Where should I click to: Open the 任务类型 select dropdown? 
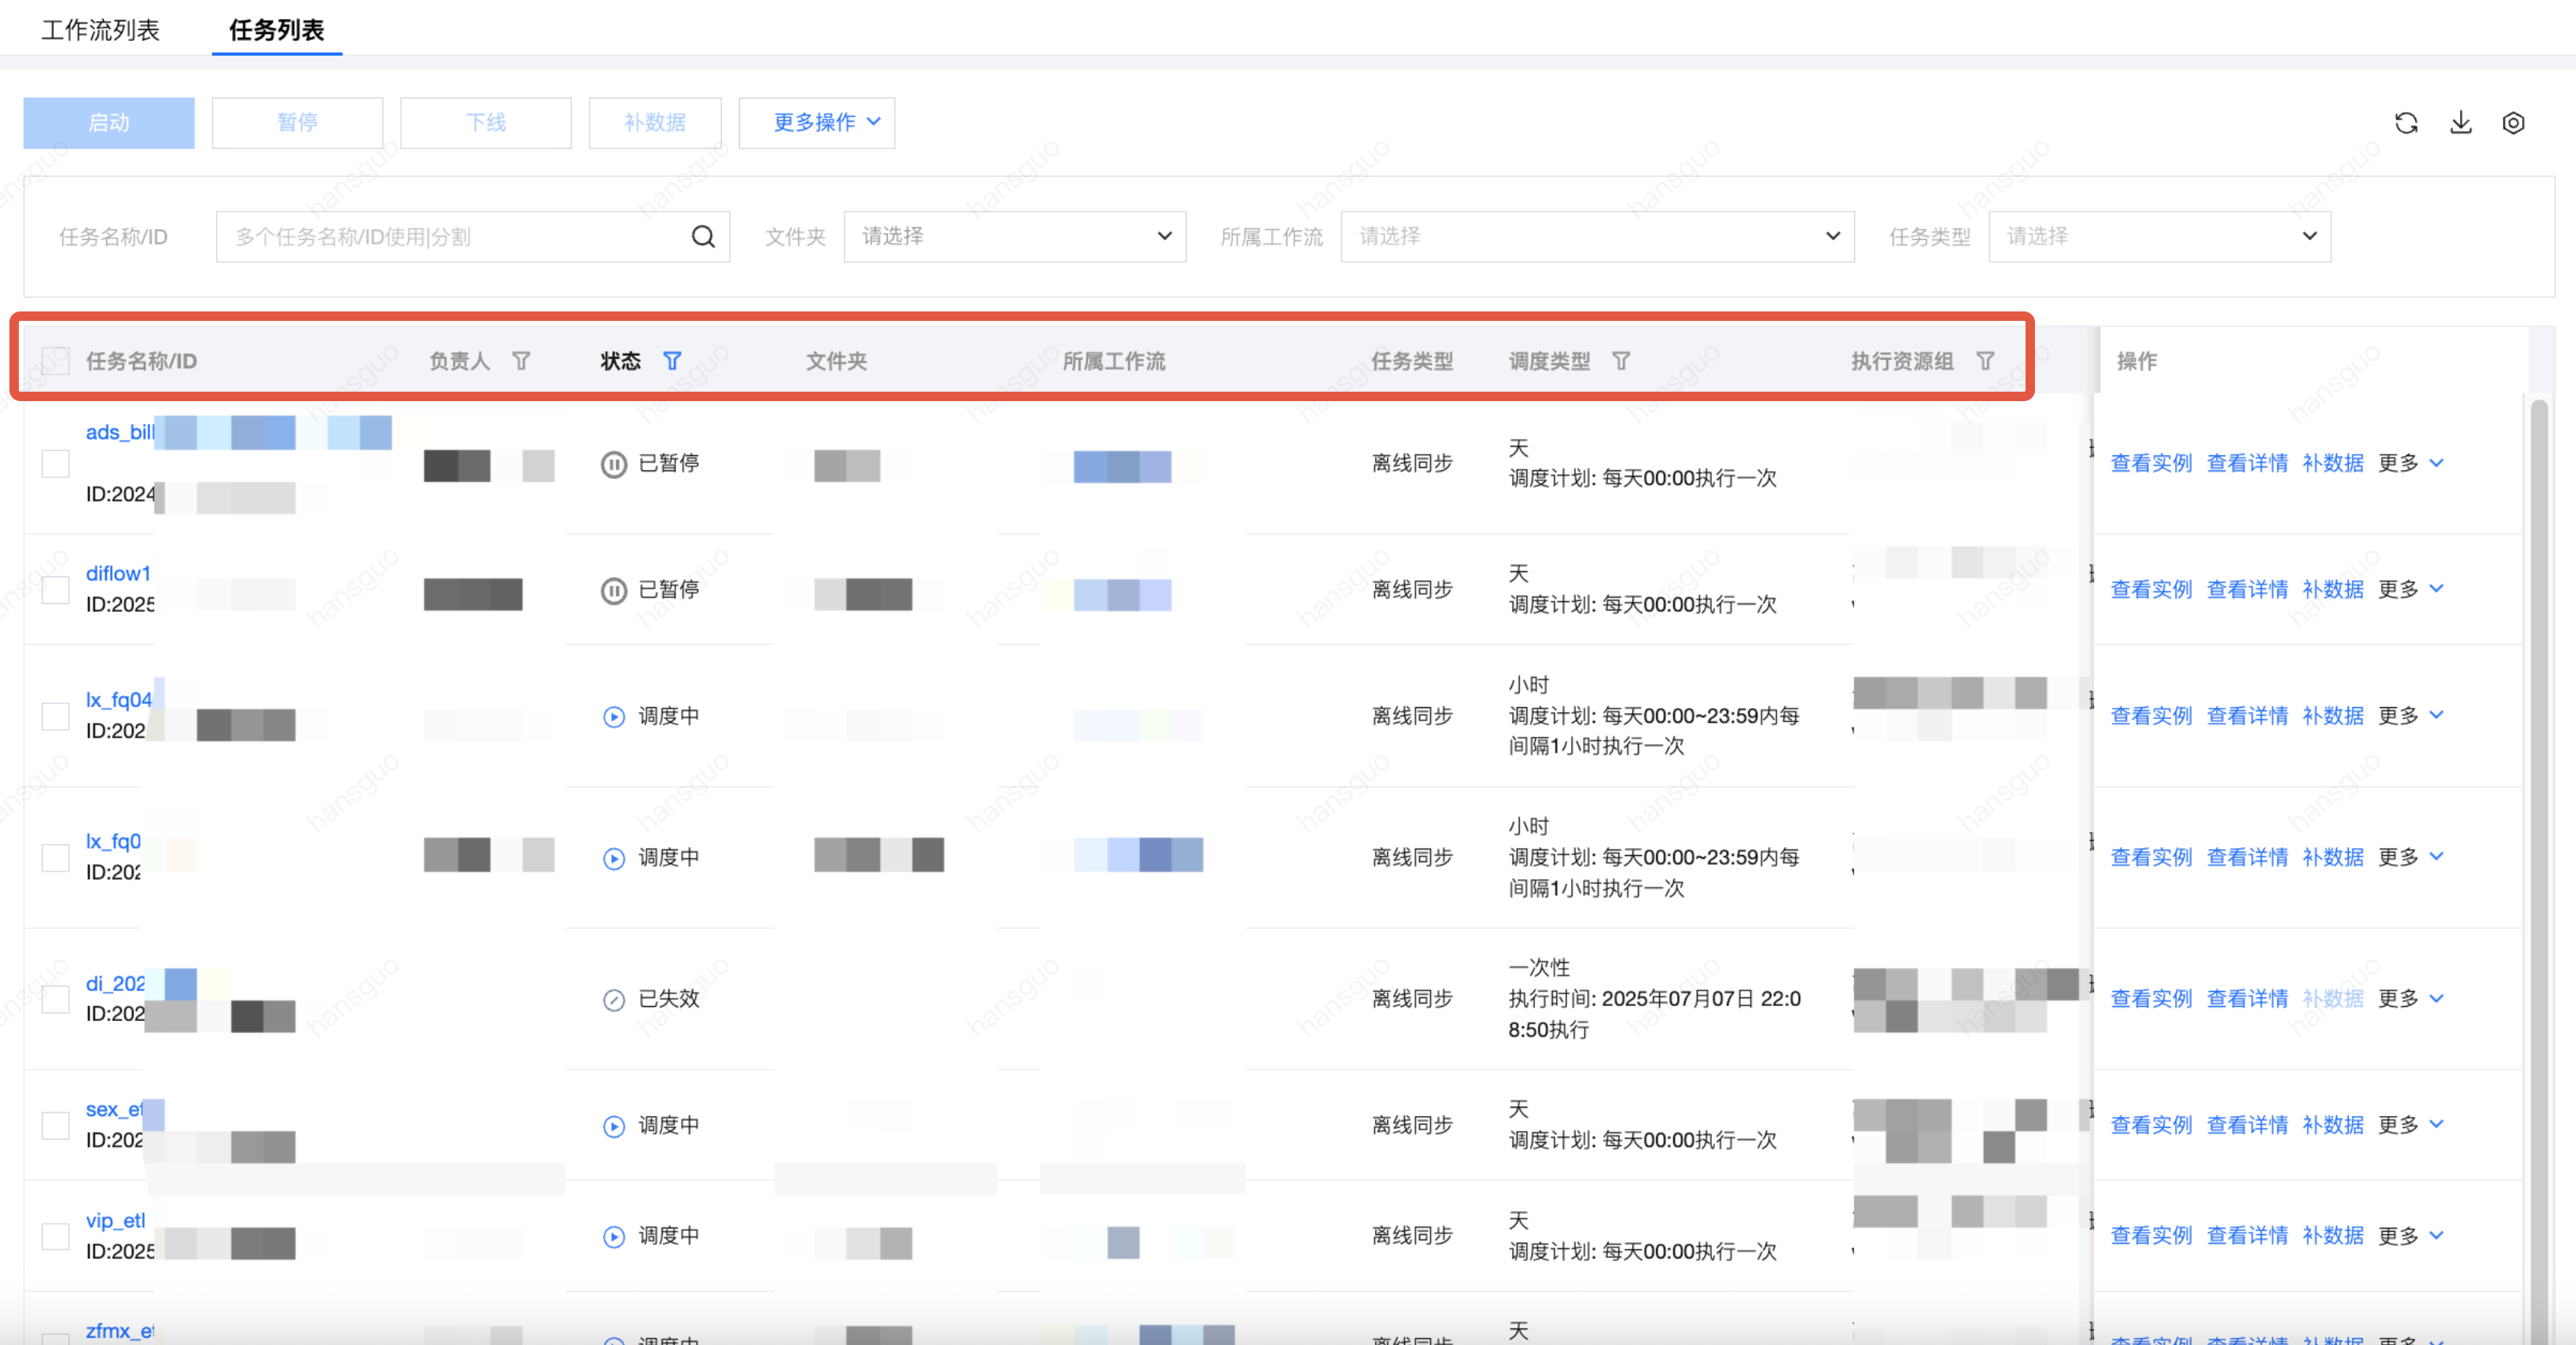click(2159, 237)
